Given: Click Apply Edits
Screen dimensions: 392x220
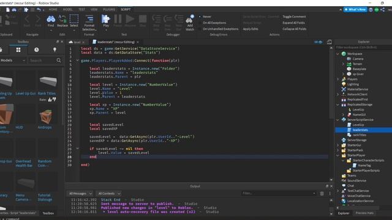Looking at the screenshot, I should click(x=251, y=29).
